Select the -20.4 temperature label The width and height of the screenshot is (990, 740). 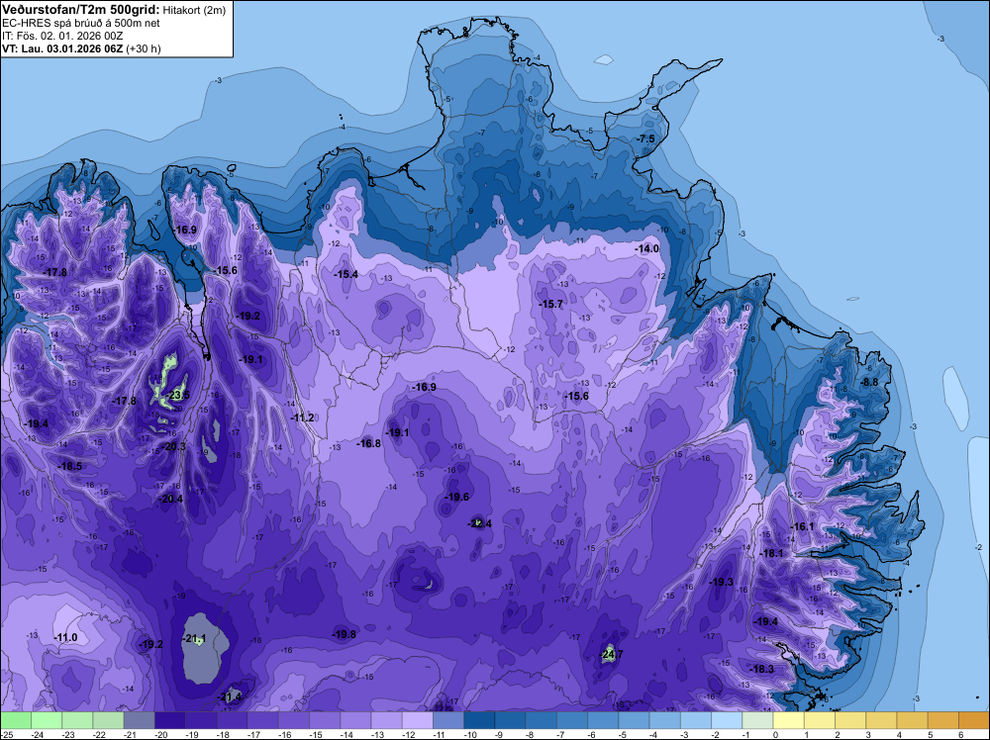170,499
